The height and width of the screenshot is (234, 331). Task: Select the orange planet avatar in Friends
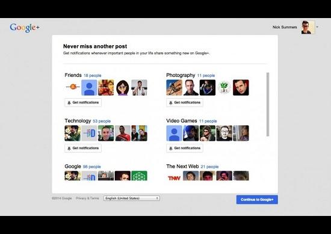click(x=73, y=87)
